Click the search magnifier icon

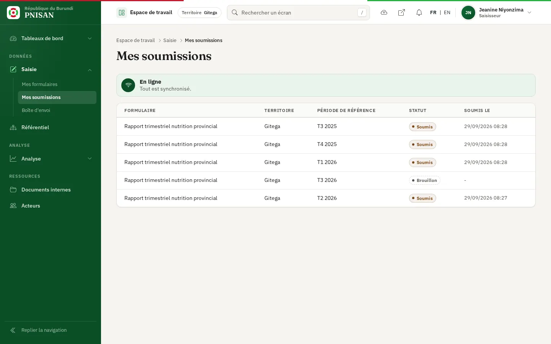[x=235, y=13]
